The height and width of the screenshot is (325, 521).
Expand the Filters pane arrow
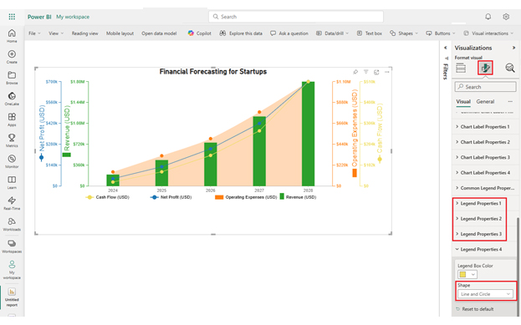pos(446,48)
